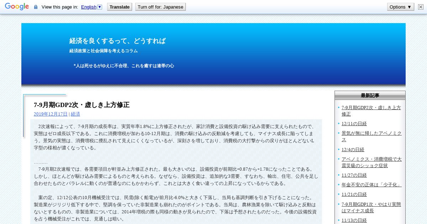The width and height of the screenshot is (427, 224).
Task: Click blog subtitle 経済政策と社会保障を考えるコラム
Action: tap(104, 51)
